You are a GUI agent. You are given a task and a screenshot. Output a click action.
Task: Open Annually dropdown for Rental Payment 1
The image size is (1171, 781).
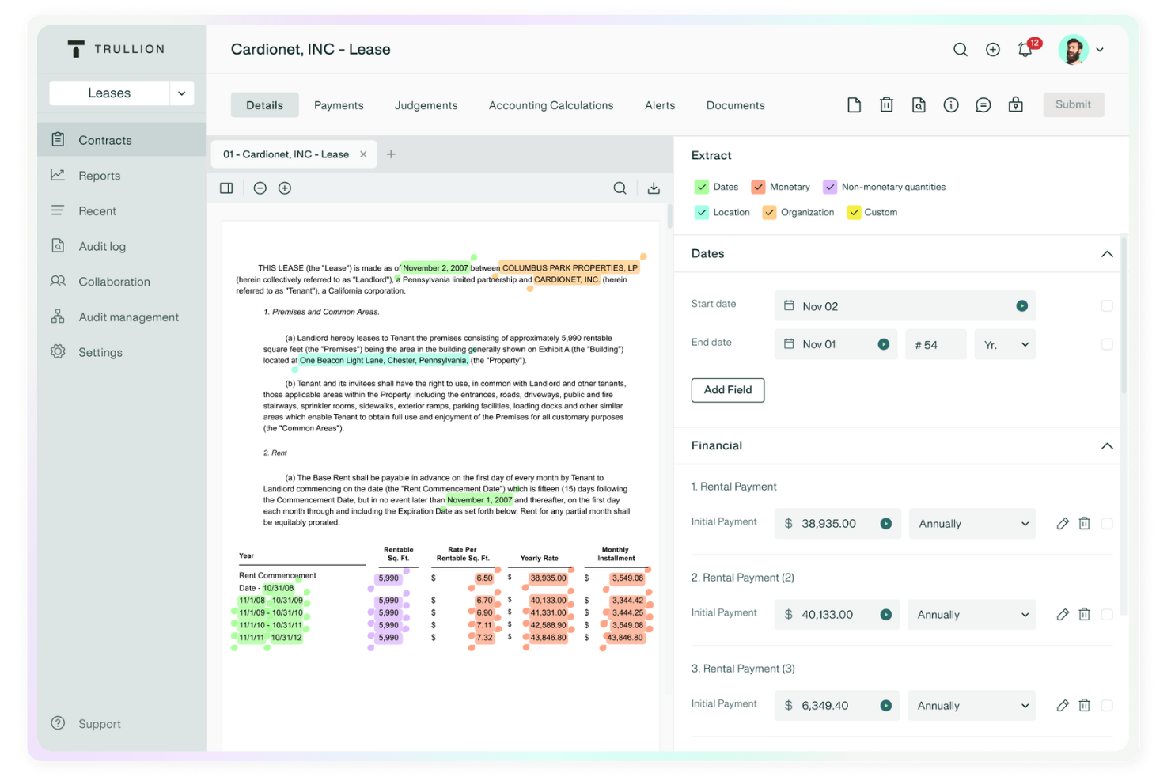click(x=972, y=524)
